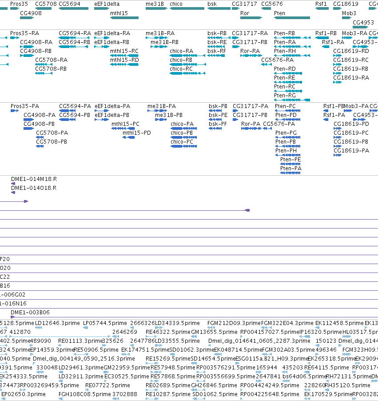This screenshot has height=401, width=378.
Task: Click the bs64d06.5prime EST label
Action: [x=305, y=377]
